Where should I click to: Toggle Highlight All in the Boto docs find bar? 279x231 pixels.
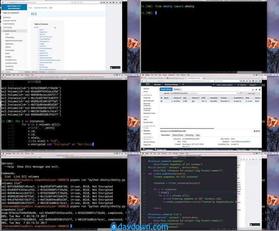[x=28, y=72]
